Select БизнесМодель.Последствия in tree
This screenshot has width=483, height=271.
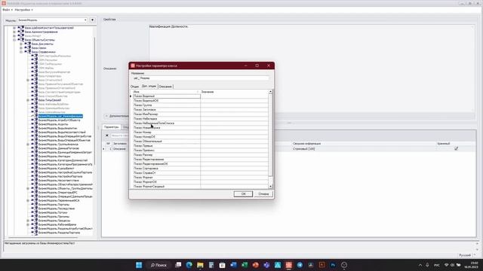point(57,209)
